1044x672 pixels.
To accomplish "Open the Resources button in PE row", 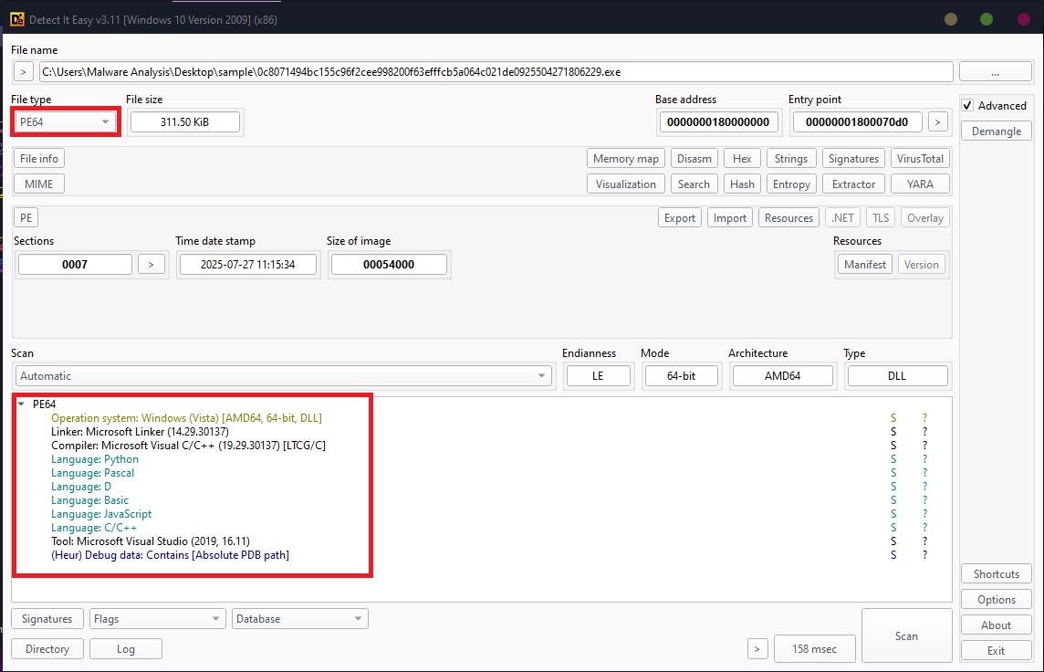I will point(789,218).
